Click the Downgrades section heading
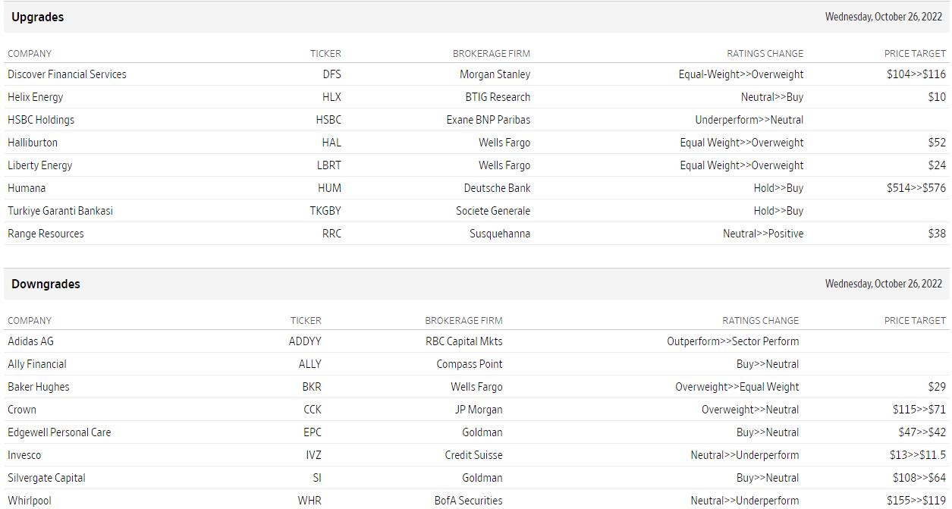952x509 pixels. [46, 284]
